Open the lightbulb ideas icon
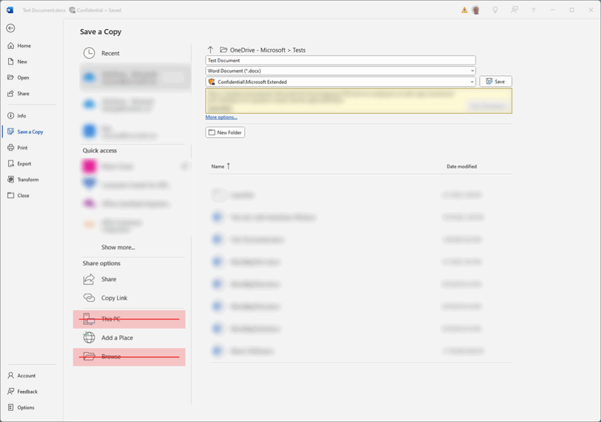 click(495, 10)
